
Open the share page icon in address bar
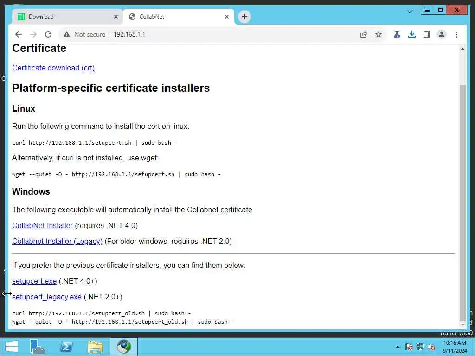[x=364, y=34]
